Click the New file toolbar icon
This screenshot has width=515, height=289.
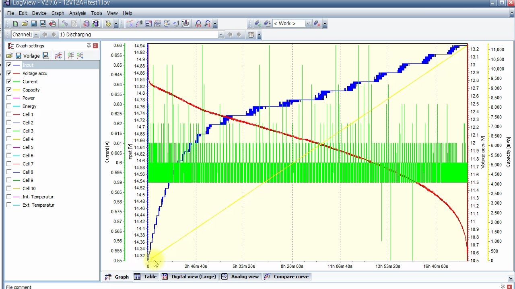click(x=15, y=24)
